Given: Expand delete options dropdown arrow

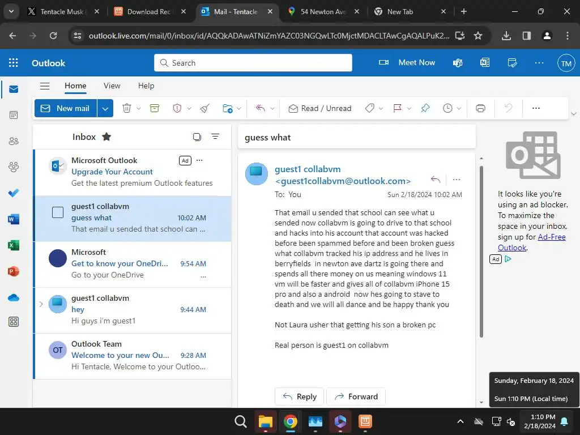Looking at the screenshot, I should [x=139, y=108].
